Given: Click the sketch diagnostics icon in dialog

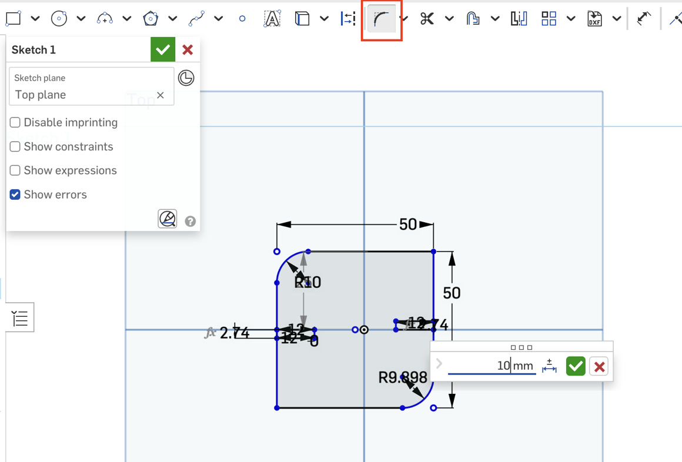Looking at the screenshot, I should tap(168, 219).
